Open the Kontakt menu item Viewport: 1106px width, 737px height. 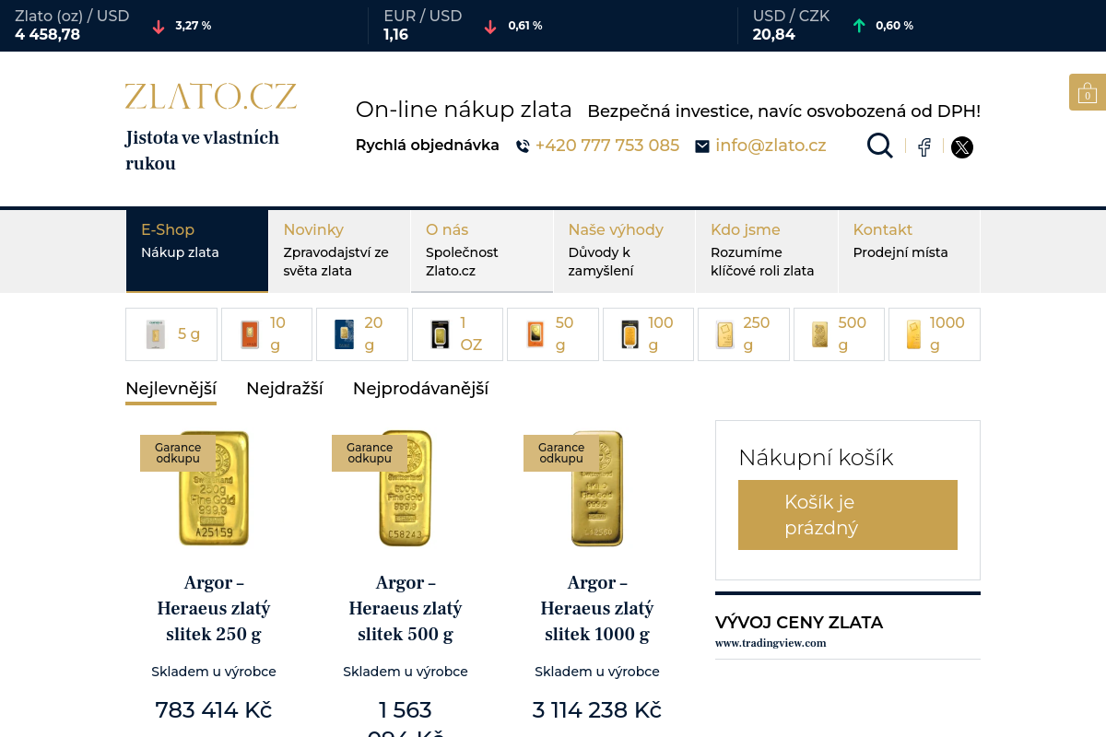[x=909, y=251]
